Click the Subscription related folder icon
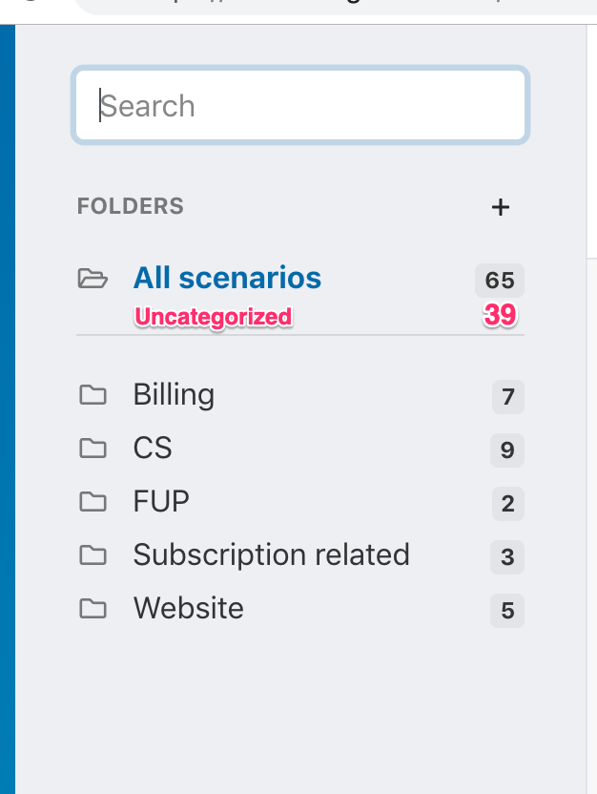Viewport: 597px width, 794px height. 93,555
